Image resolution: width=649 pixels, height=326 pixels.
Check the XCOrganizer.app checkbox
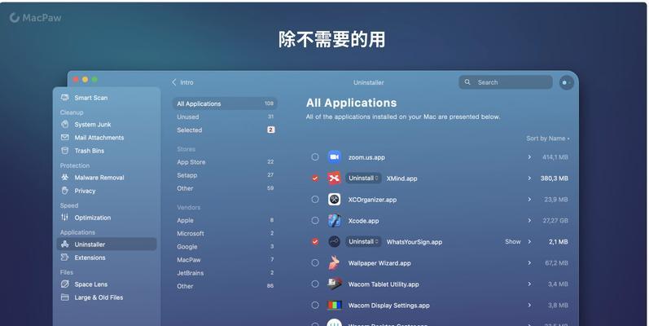(x=315, y=199)
